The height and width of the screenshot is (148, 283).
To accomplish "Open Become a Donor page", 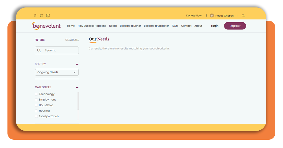I will 130,26.
